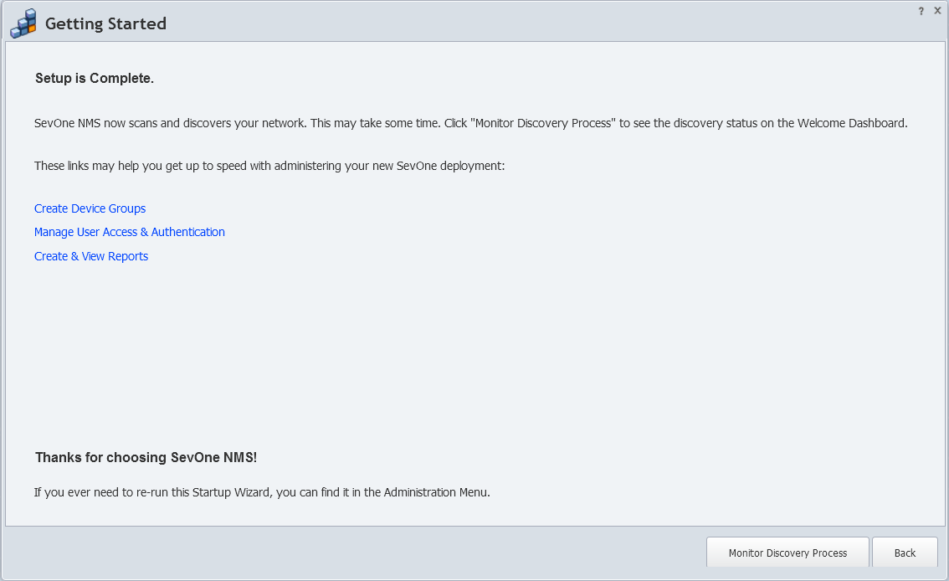
Task: Open the Create Device Groups link
Action: pyautogui.click(x=90, y=208)
